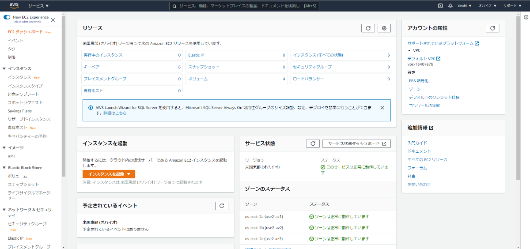
Task: Open リソース panel settings gear
Action: click(x=384, y=28)
